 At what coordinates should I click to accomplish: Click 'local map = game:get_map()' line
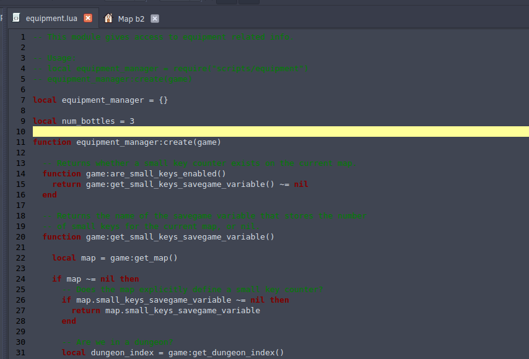tap(115, 258)
